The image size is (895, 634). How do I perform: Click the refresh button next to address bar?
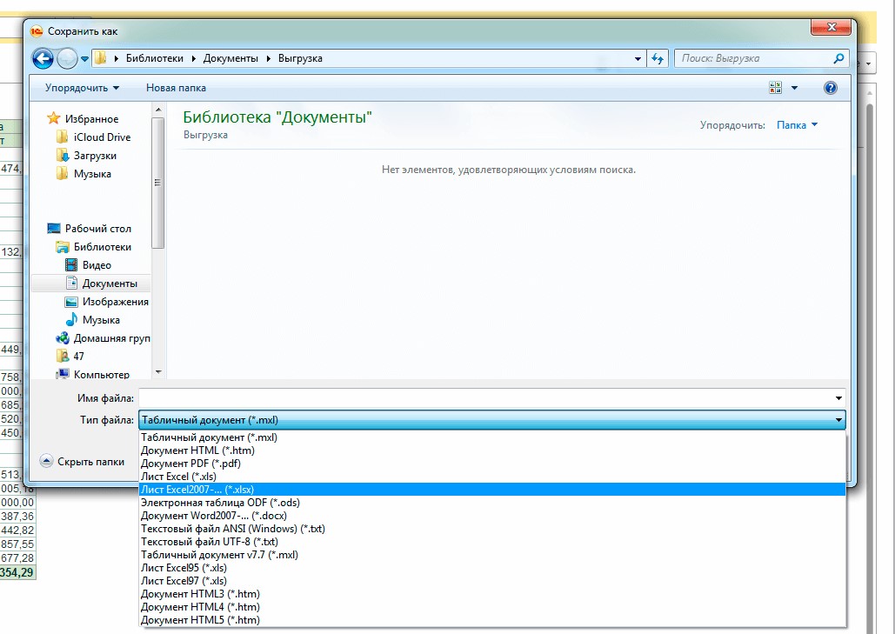[658, 58]
